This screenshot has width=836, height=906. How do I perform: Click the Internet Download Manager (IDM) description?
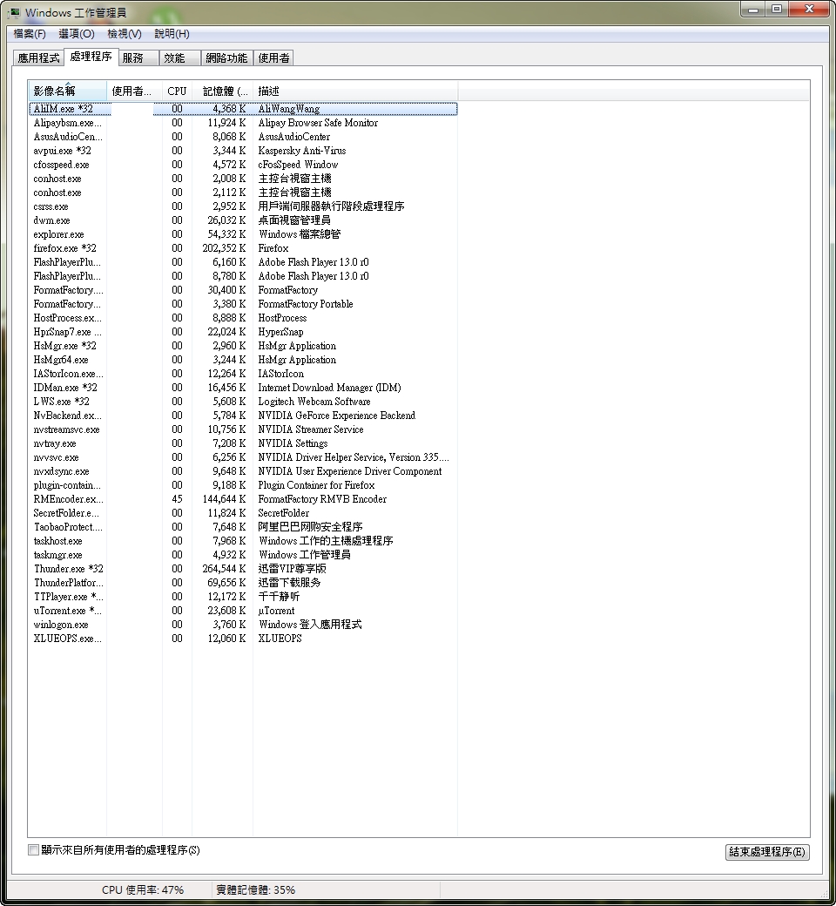[x=329, y=387]
